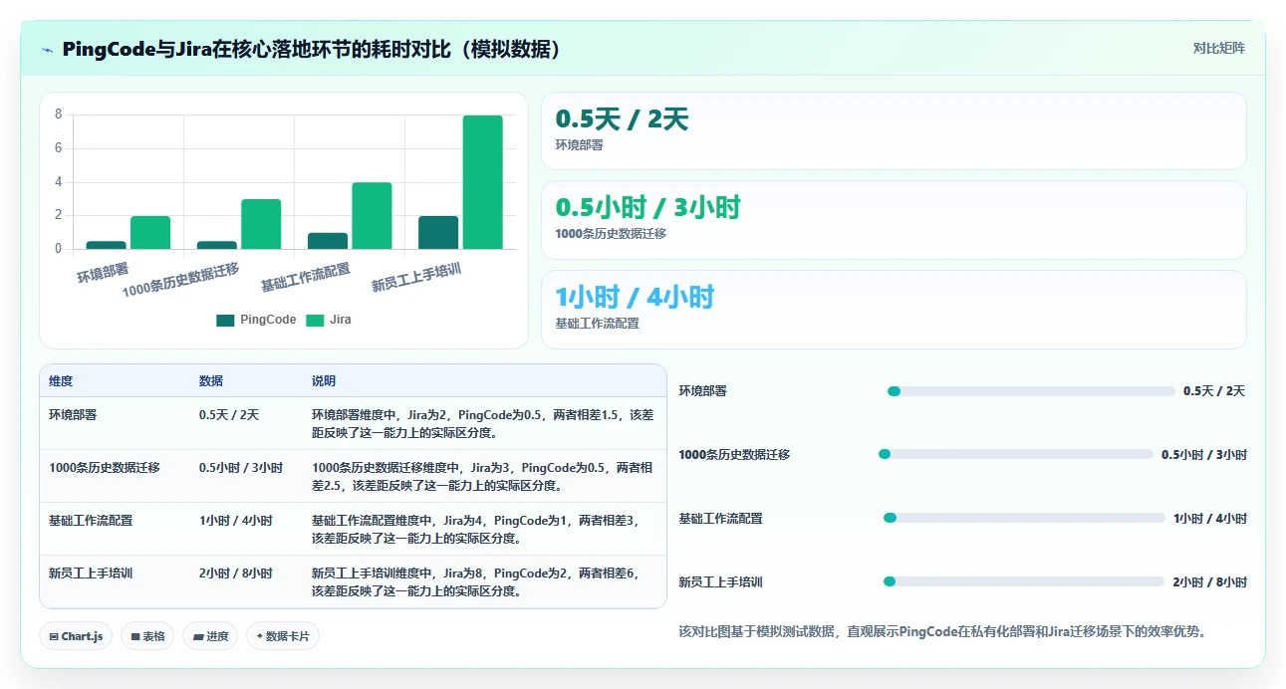Click the Chart.js tag chip
Screen dimensions: 1286x689
click(76, 636)
